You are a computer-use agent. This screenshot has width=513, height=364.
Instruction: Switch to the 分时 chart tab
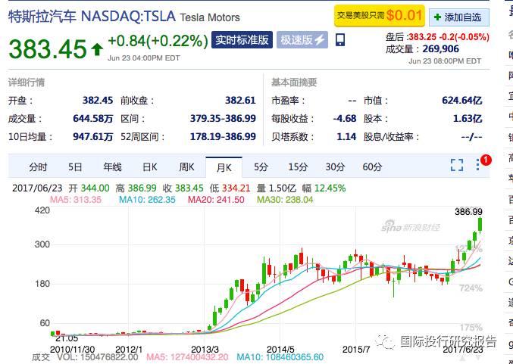(x=38, y=167)
